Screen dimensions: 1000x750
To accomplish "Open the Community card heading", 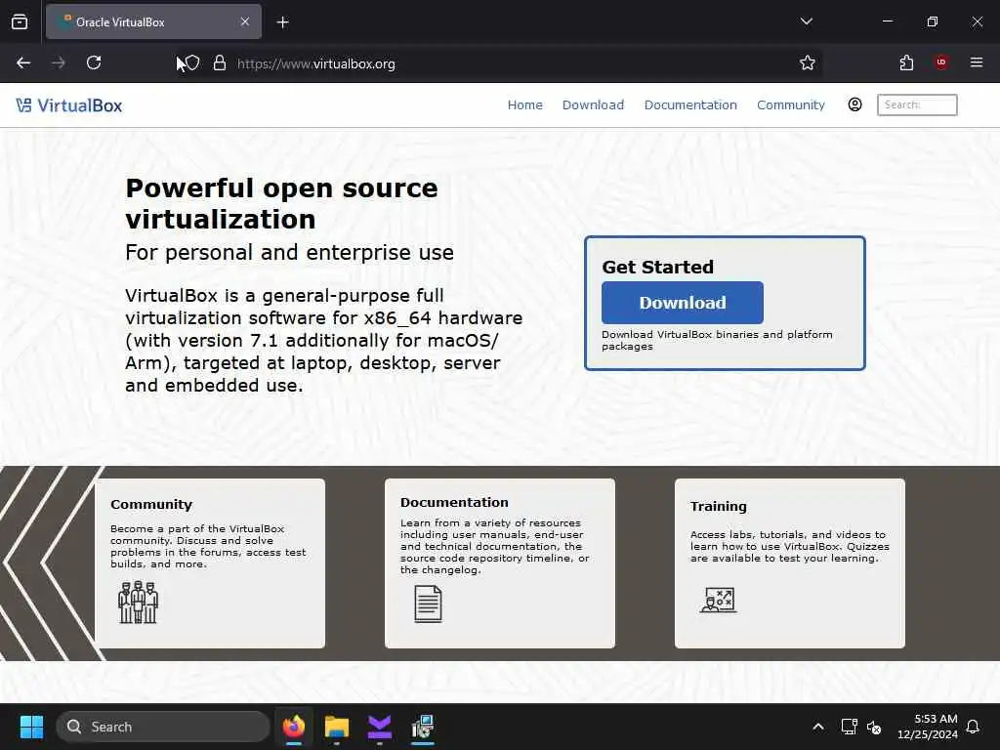I will coord(151,505).
